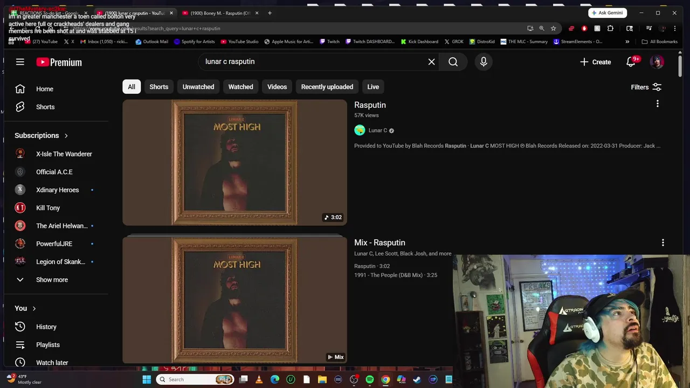Click Windows taskbar Search box

point(195,379)
